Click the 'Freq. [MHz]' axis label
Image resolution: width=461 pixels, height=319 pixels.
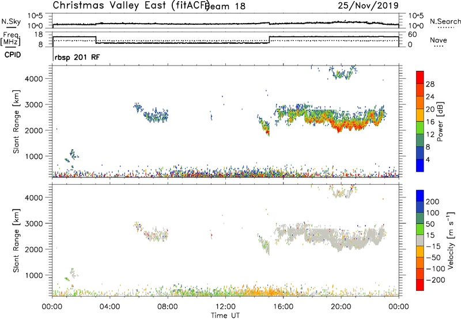[x=11, y=39]
